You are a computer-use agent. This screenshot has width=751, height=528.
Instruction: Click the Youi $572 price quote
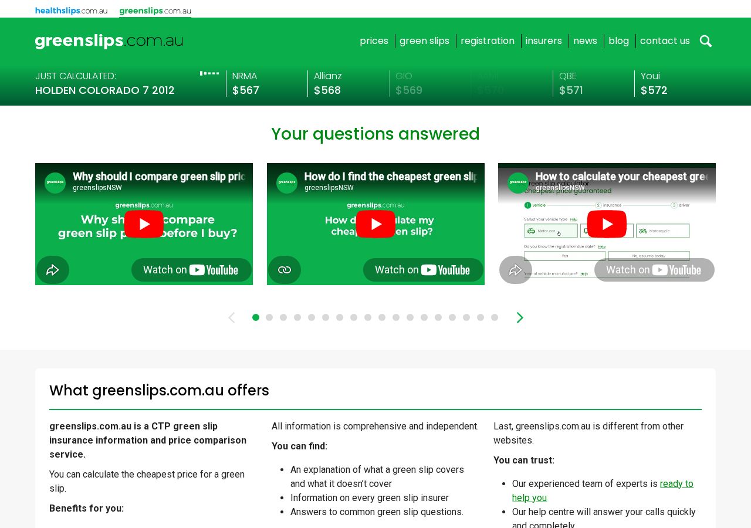[x=654, y=83]
